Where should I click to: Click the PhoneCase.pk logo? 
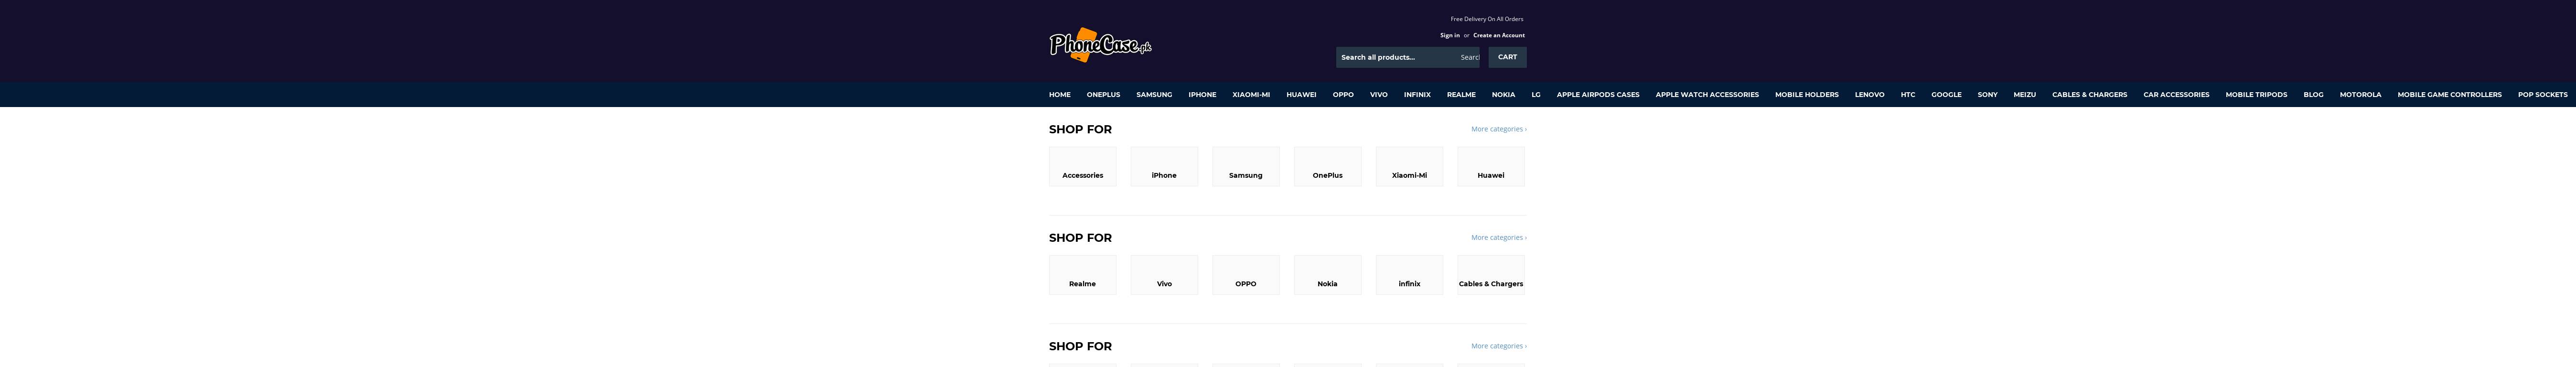[x=1099, y=45]
